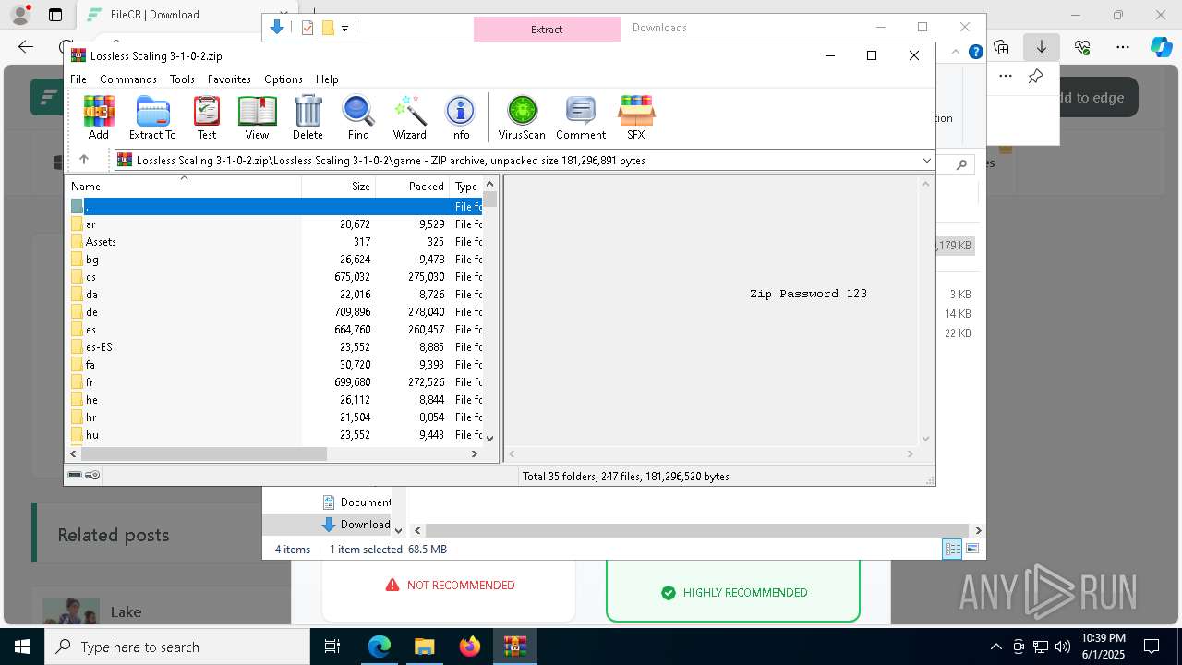Expand Explorer ribbon chevron

pos(958,52)
